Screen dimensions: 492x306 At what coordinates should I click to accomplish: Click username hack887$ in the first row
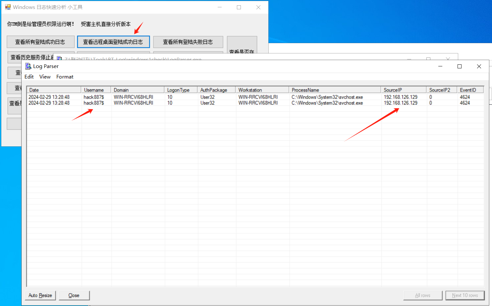click(x=94, y=97)
